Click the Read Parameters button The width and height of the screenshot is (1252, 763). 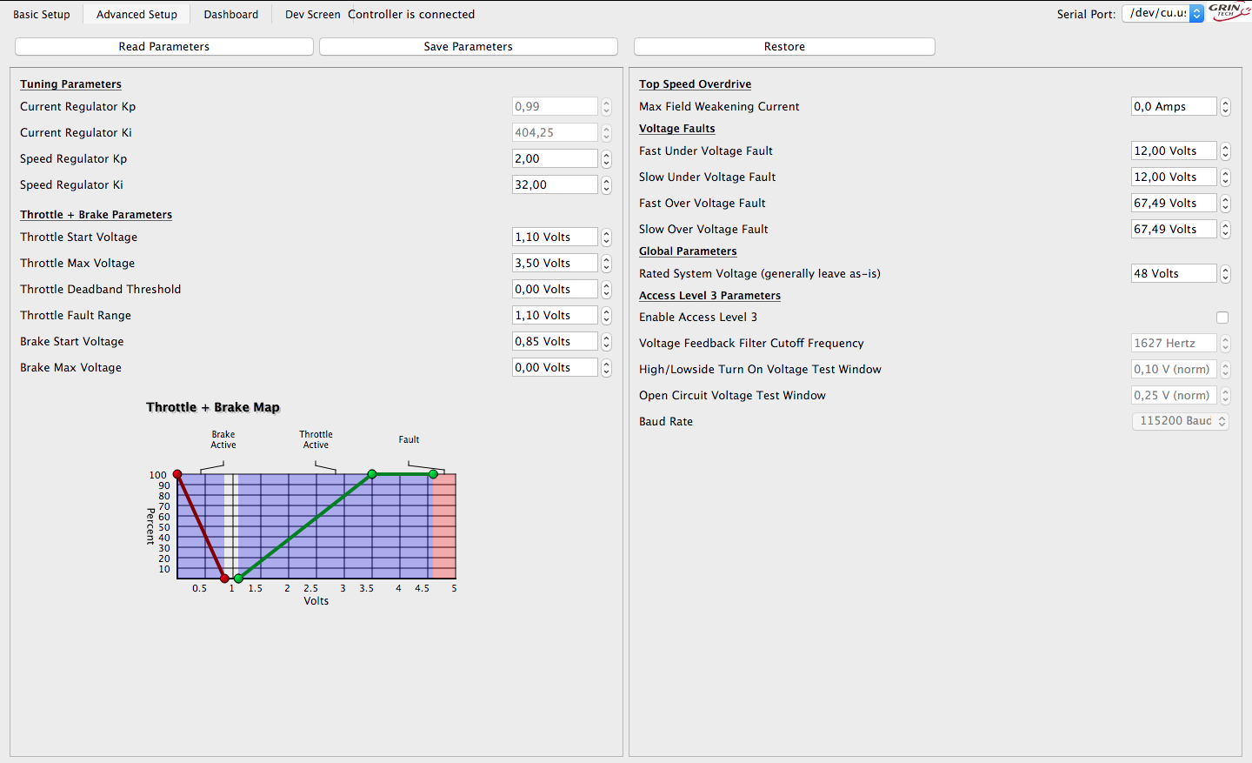(164, 47)
